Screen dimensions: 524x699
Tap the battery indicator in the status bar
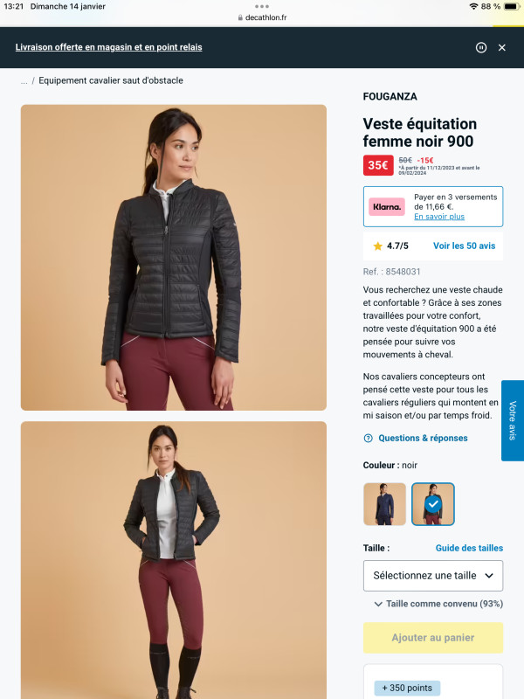(511, 6)
